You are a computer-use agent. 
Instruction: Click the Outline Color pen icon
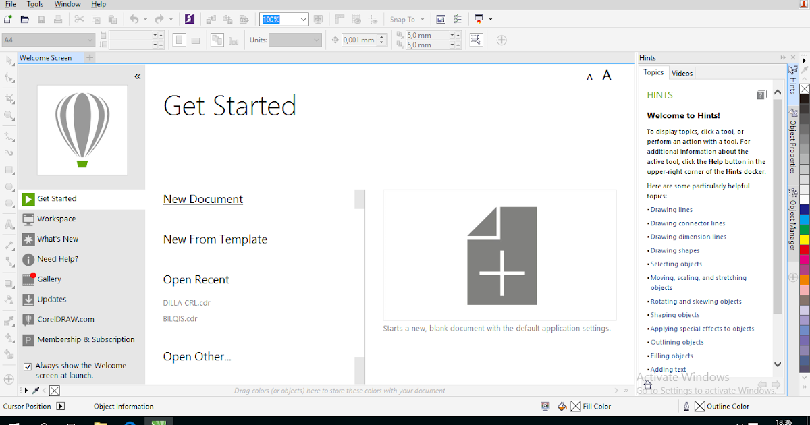point(686,406)
